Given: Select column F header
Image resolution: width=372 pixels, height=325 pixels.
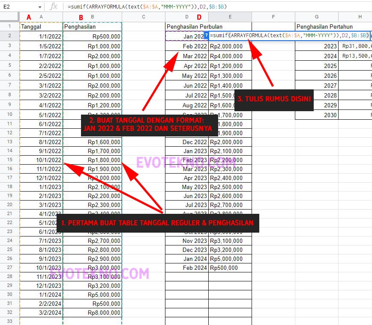Looking at the screenshot, I should pos(273,17).
